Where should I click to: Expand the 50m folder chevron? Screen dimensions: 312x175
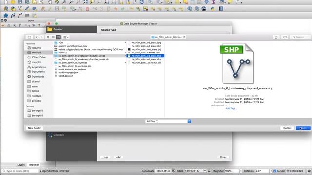pos(125,43)
